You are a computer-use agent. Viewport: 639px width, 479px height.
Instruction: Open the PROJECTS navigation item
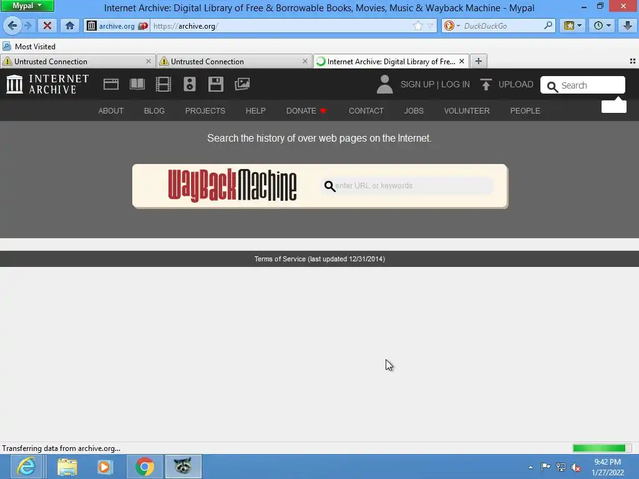pos(205,111)
